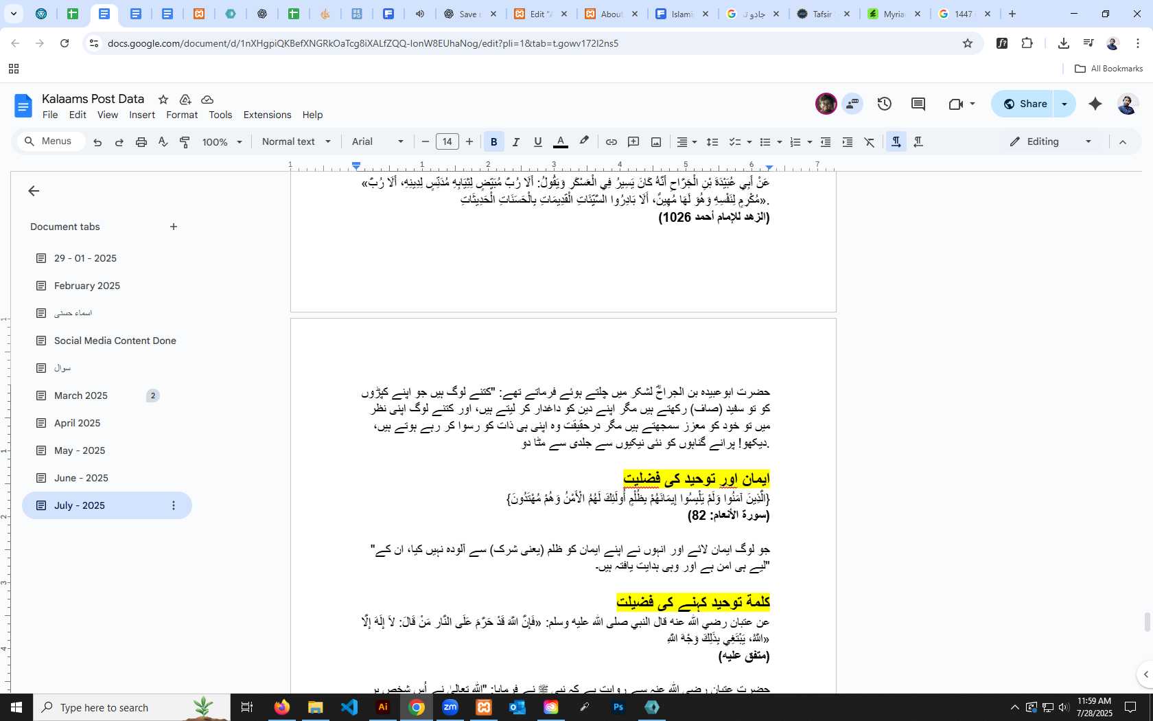Open the version history clock icon
Screen dimensions: 1153x721
pos(885,104)
